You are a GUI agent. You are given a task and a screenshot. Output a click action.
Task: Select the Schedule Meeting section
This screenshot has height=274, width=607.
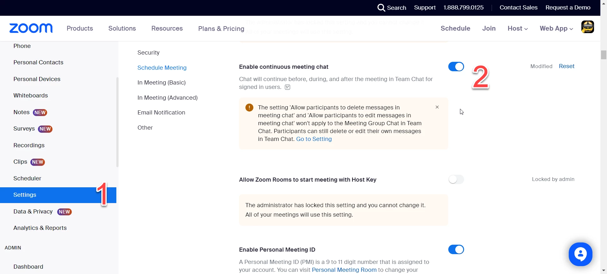[x=162, y=68]
